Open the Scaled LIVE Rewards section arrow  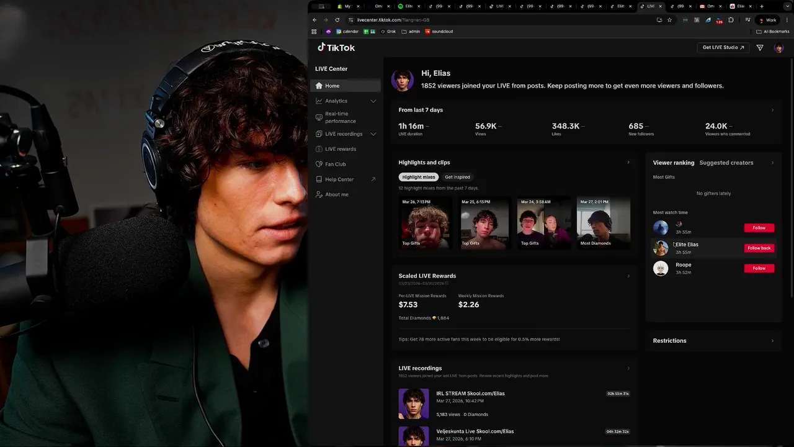pos(628,276)
